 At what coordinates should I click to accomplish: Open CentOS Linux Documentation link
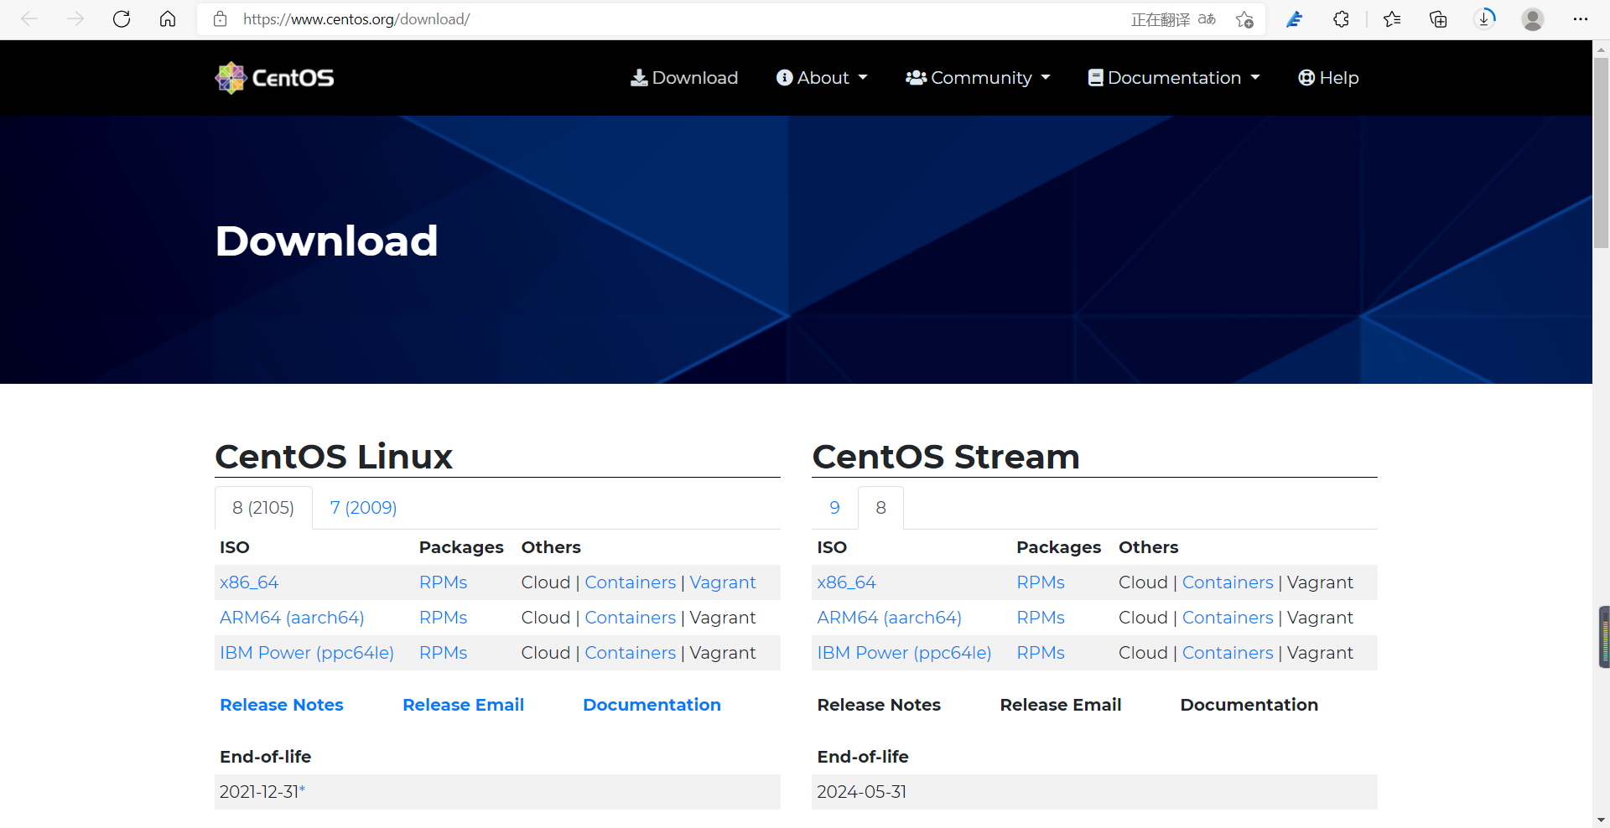point(652,705)
